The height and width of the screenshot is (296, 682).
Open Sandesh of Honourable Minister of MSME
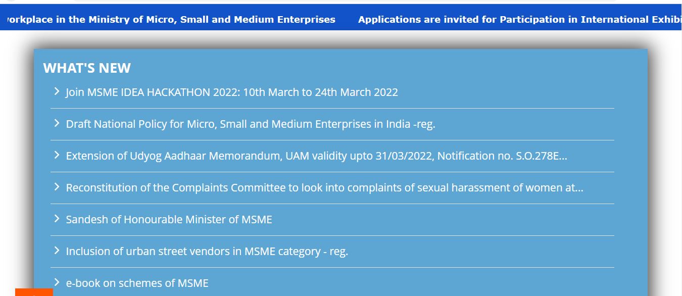tap(169, 219)
